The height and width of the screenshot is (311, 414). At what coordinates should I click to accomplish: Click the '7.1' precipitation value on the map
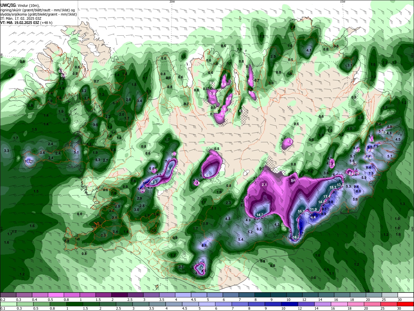click(x=371, y=173)
